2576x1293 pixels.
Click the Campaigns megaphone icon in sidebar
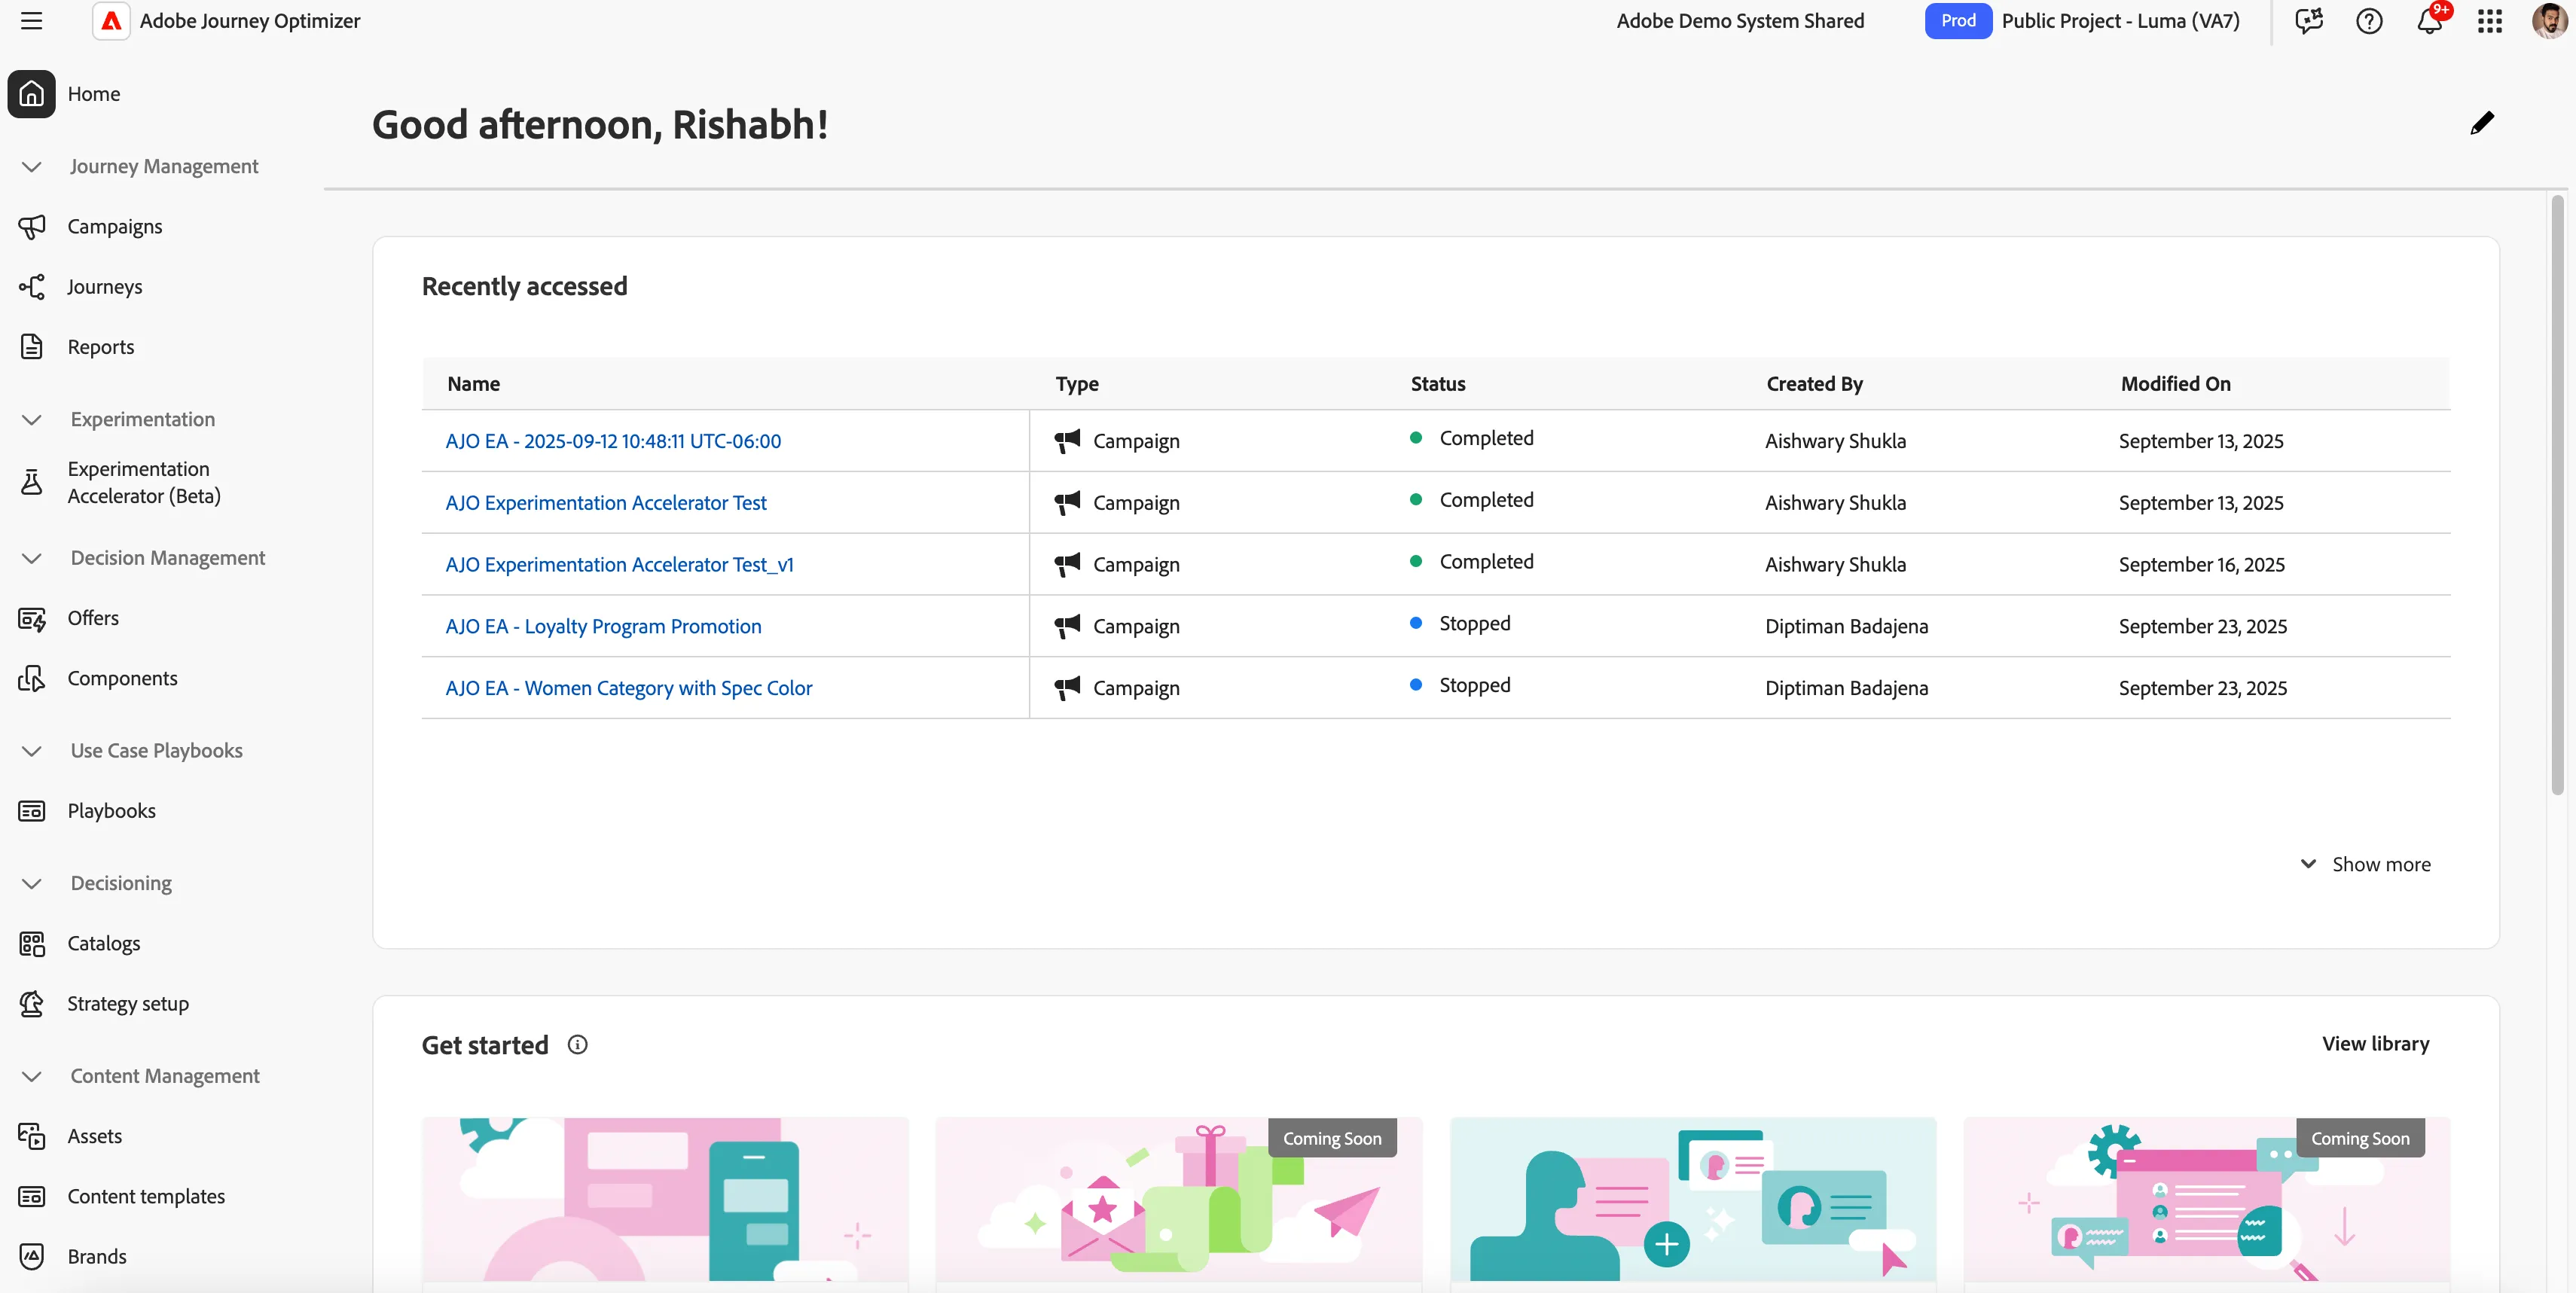[x=31, y=227]
